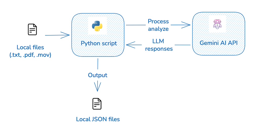Select the Local JSON files document icon

tap(97, 104)
